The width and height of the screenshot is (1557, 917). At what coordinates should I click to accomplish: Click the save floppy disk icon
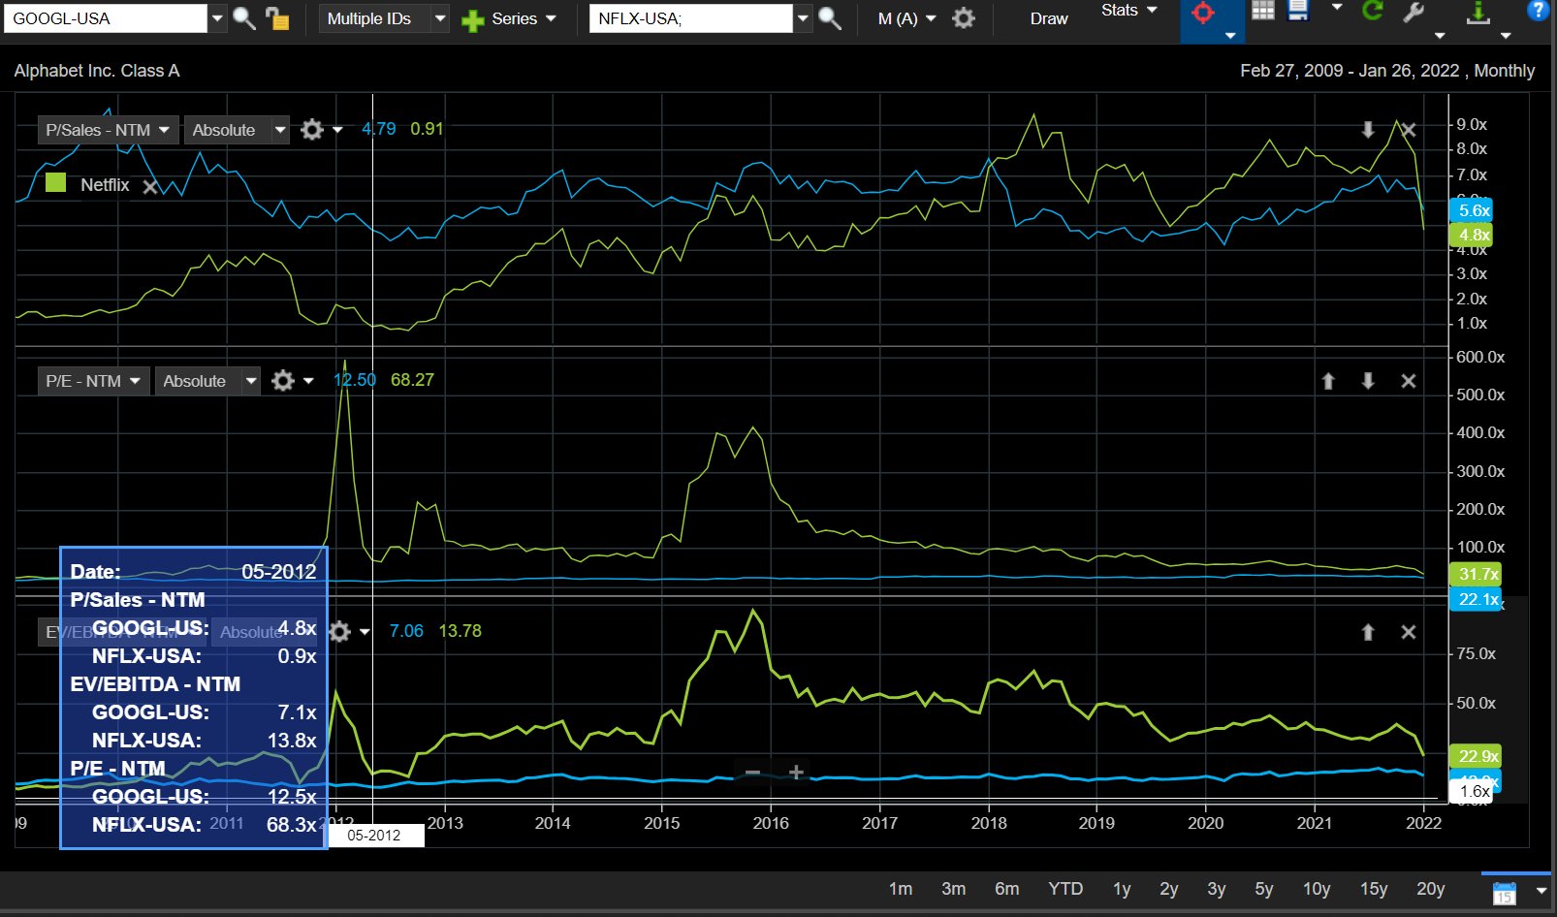(1298, 11)
